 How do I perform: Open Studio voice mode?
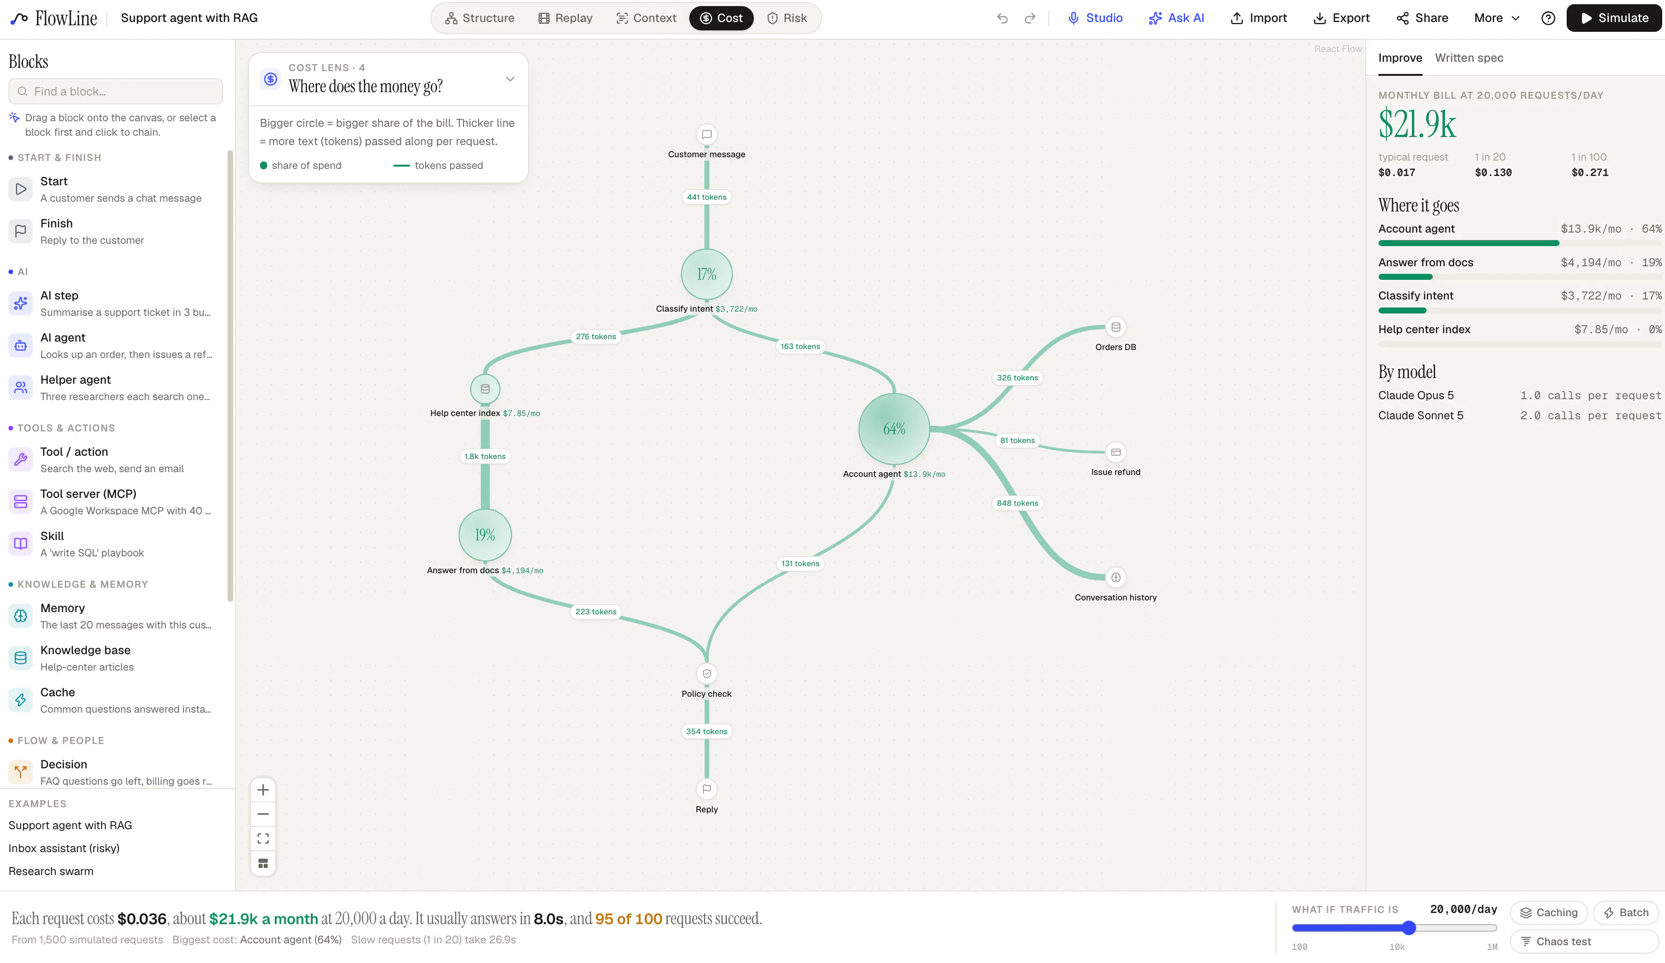pyautogui.click(x=1095, y=18)
